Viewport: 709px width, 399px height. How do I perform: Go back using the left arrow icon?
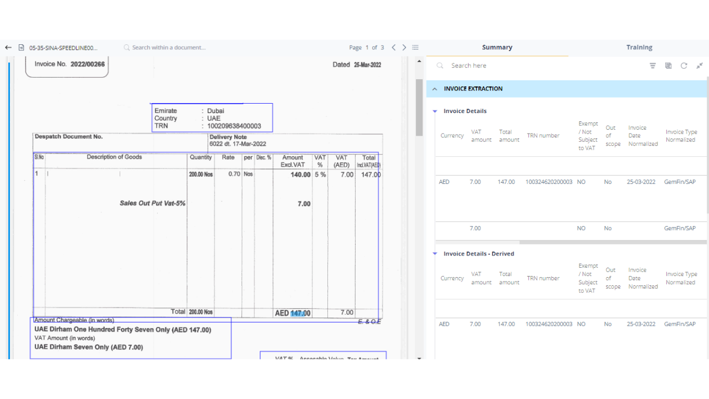tap(8, 48)
